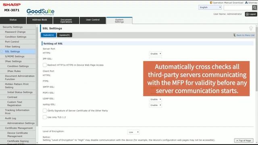Click the SHARP logo
Screen dimensions: 258x145
pos(12,4)
